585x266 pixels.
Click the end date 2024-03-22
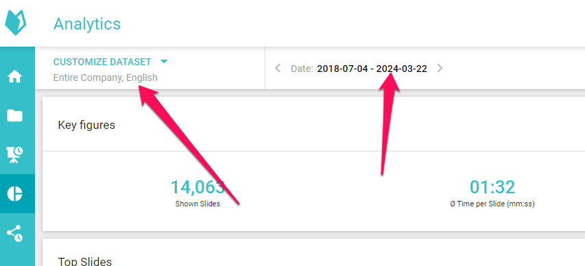pos(401,69)
